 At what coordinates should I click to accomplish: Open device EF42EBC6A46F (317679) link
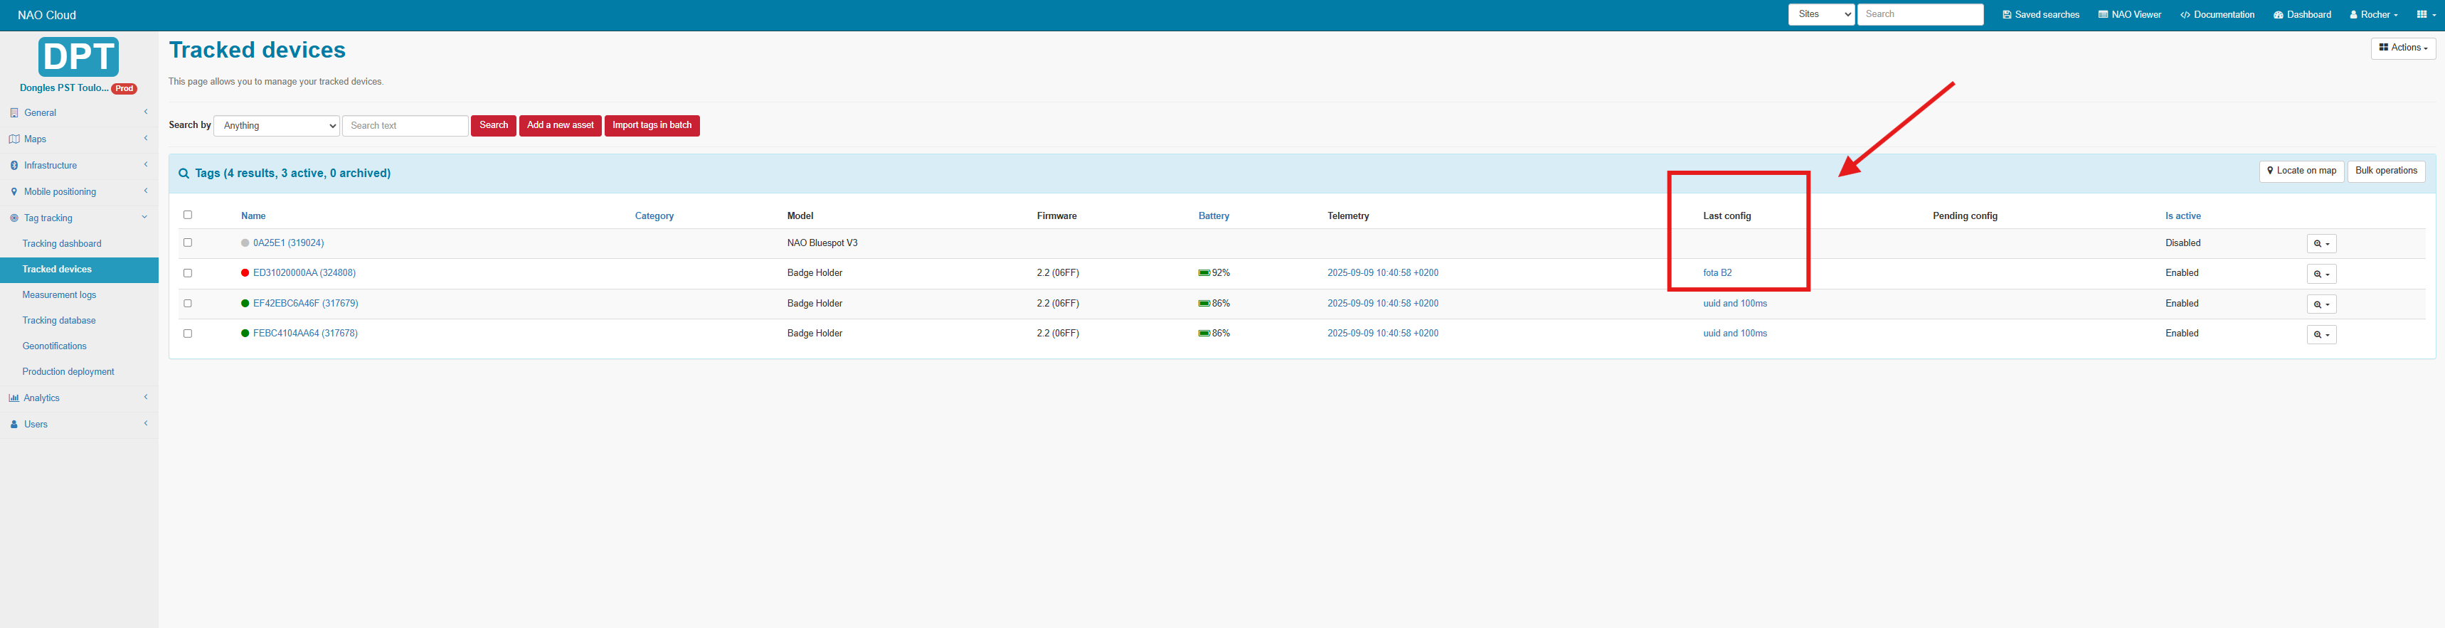[x=306, y=304]
